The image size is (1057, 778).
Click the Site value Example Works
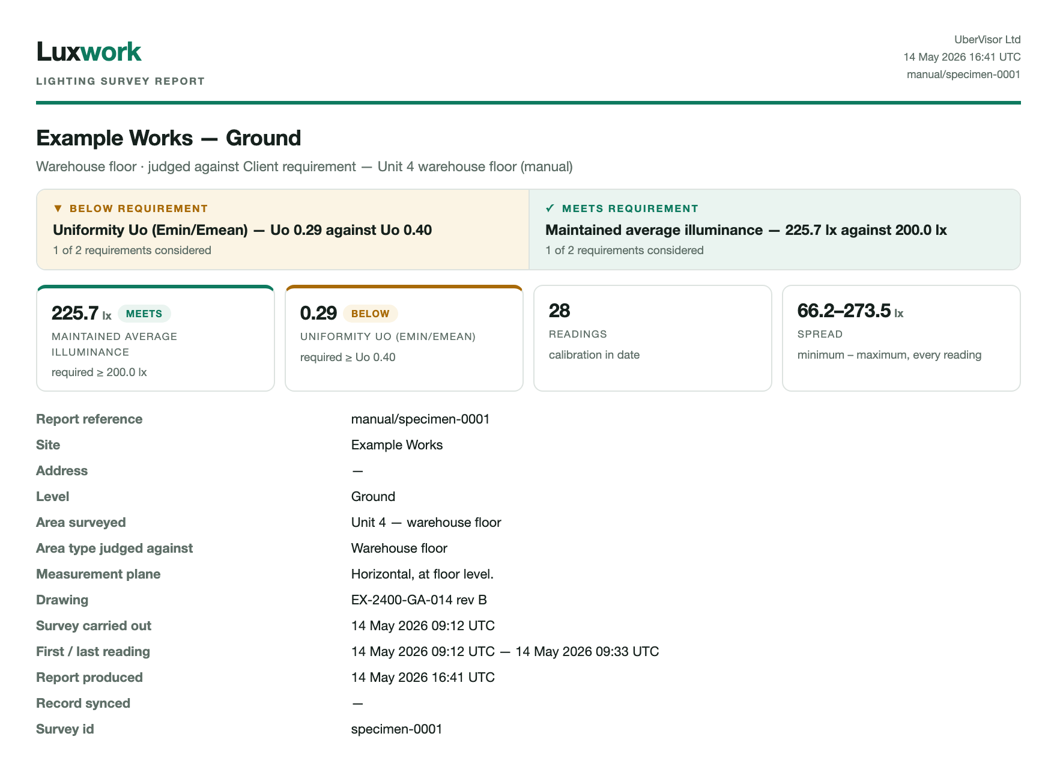point(397,445)
